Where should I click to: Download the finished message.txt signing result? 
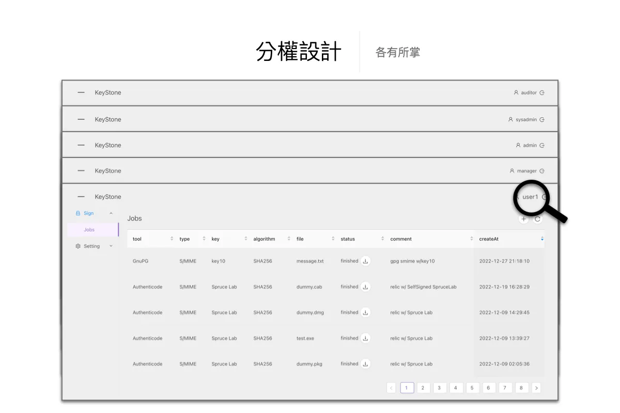point(366,261)
